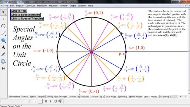Click the page tabs scroll-left arrow

point(173,97)
